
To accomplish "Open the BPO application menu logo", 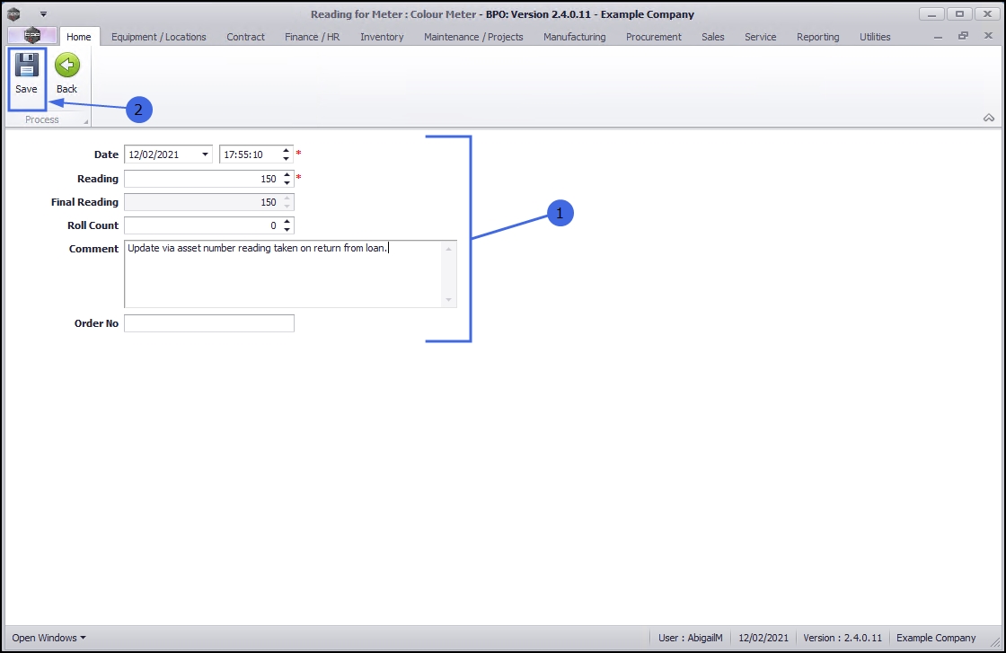I will tap(32, 36).
